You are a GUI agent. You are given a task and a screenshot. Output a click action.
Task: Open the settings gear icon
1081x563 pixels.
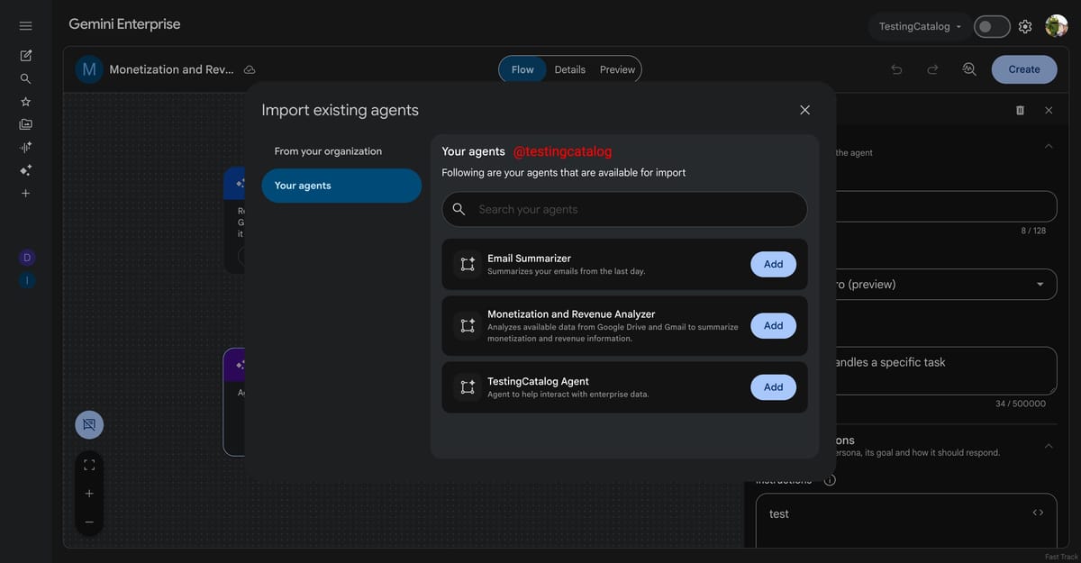(1025, 27)
